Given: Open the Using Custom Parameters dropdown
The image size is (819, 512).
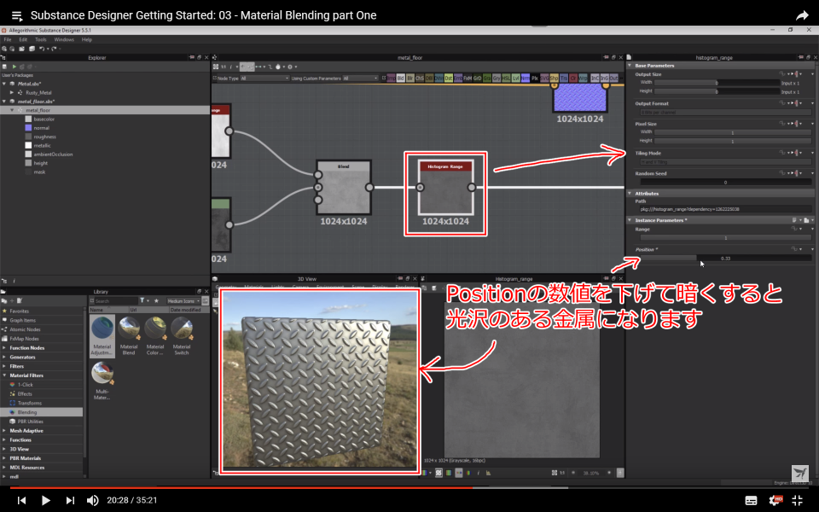Looking at the screenshot, I should click(360, 79).
